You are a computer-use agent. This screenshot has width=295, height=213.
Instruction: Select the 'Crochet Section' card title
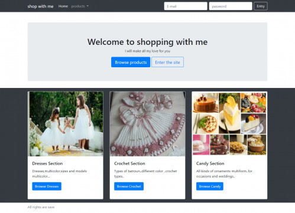tap(129, 163)
